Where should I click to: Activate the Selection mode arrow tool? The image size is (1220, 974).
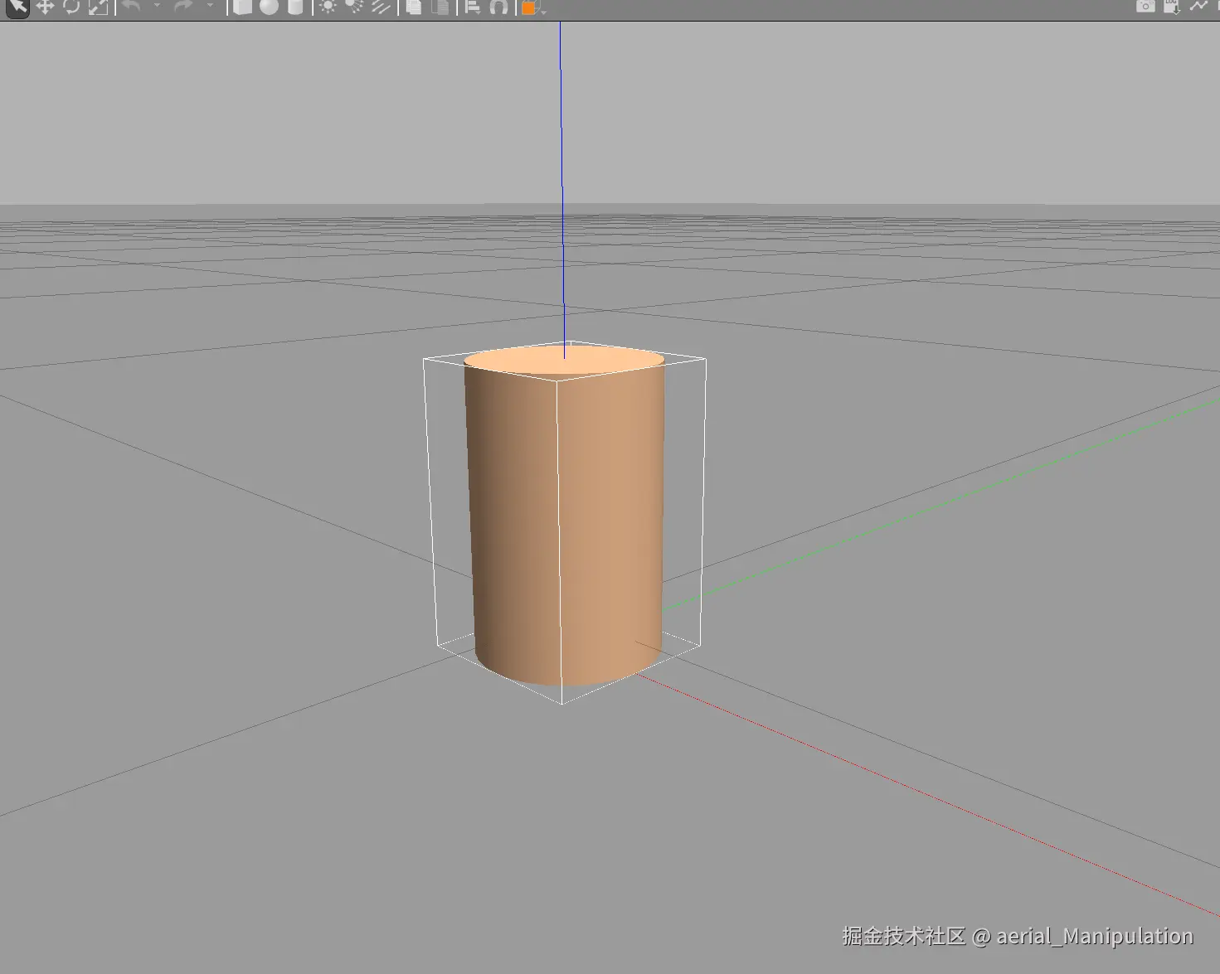[17, 7]
